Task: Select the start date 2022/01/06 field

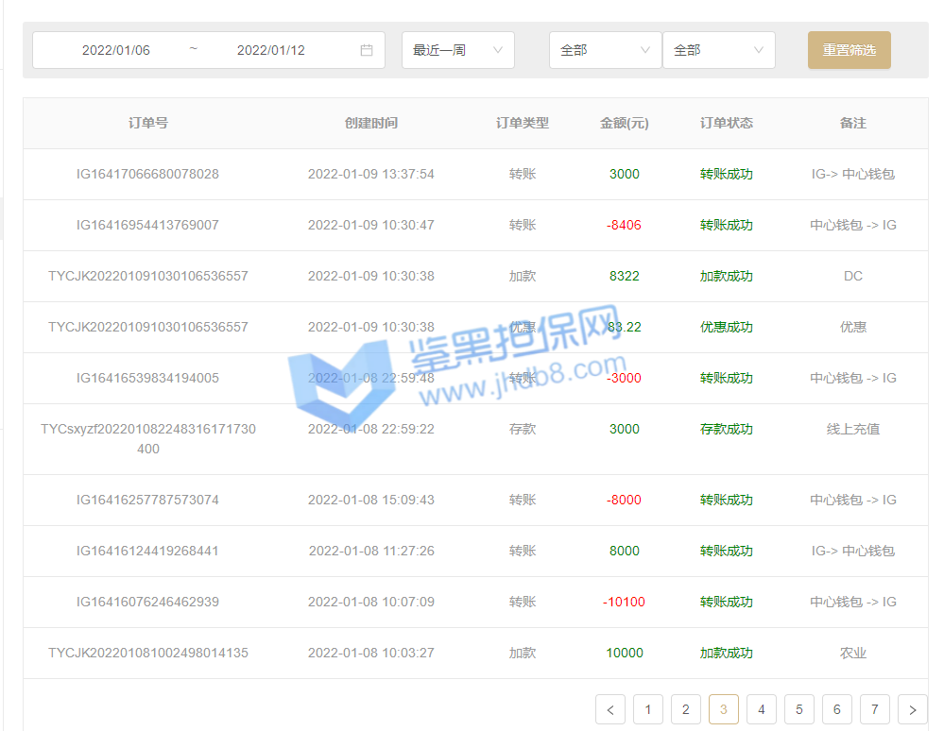Action: (x=116, y=50)
